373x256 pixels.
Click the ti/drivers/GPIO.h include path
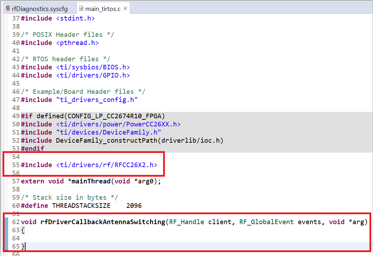[x=93, y=75]
